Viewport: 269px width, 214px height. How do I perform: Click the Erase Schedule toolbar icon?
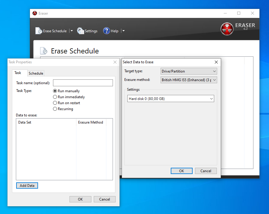point(39,31)
